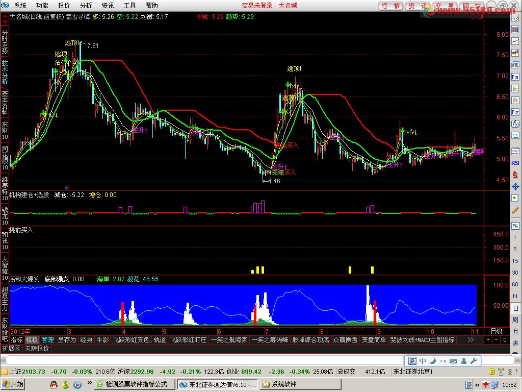Select the 众赢操盘 template

(x=345, y=339)
